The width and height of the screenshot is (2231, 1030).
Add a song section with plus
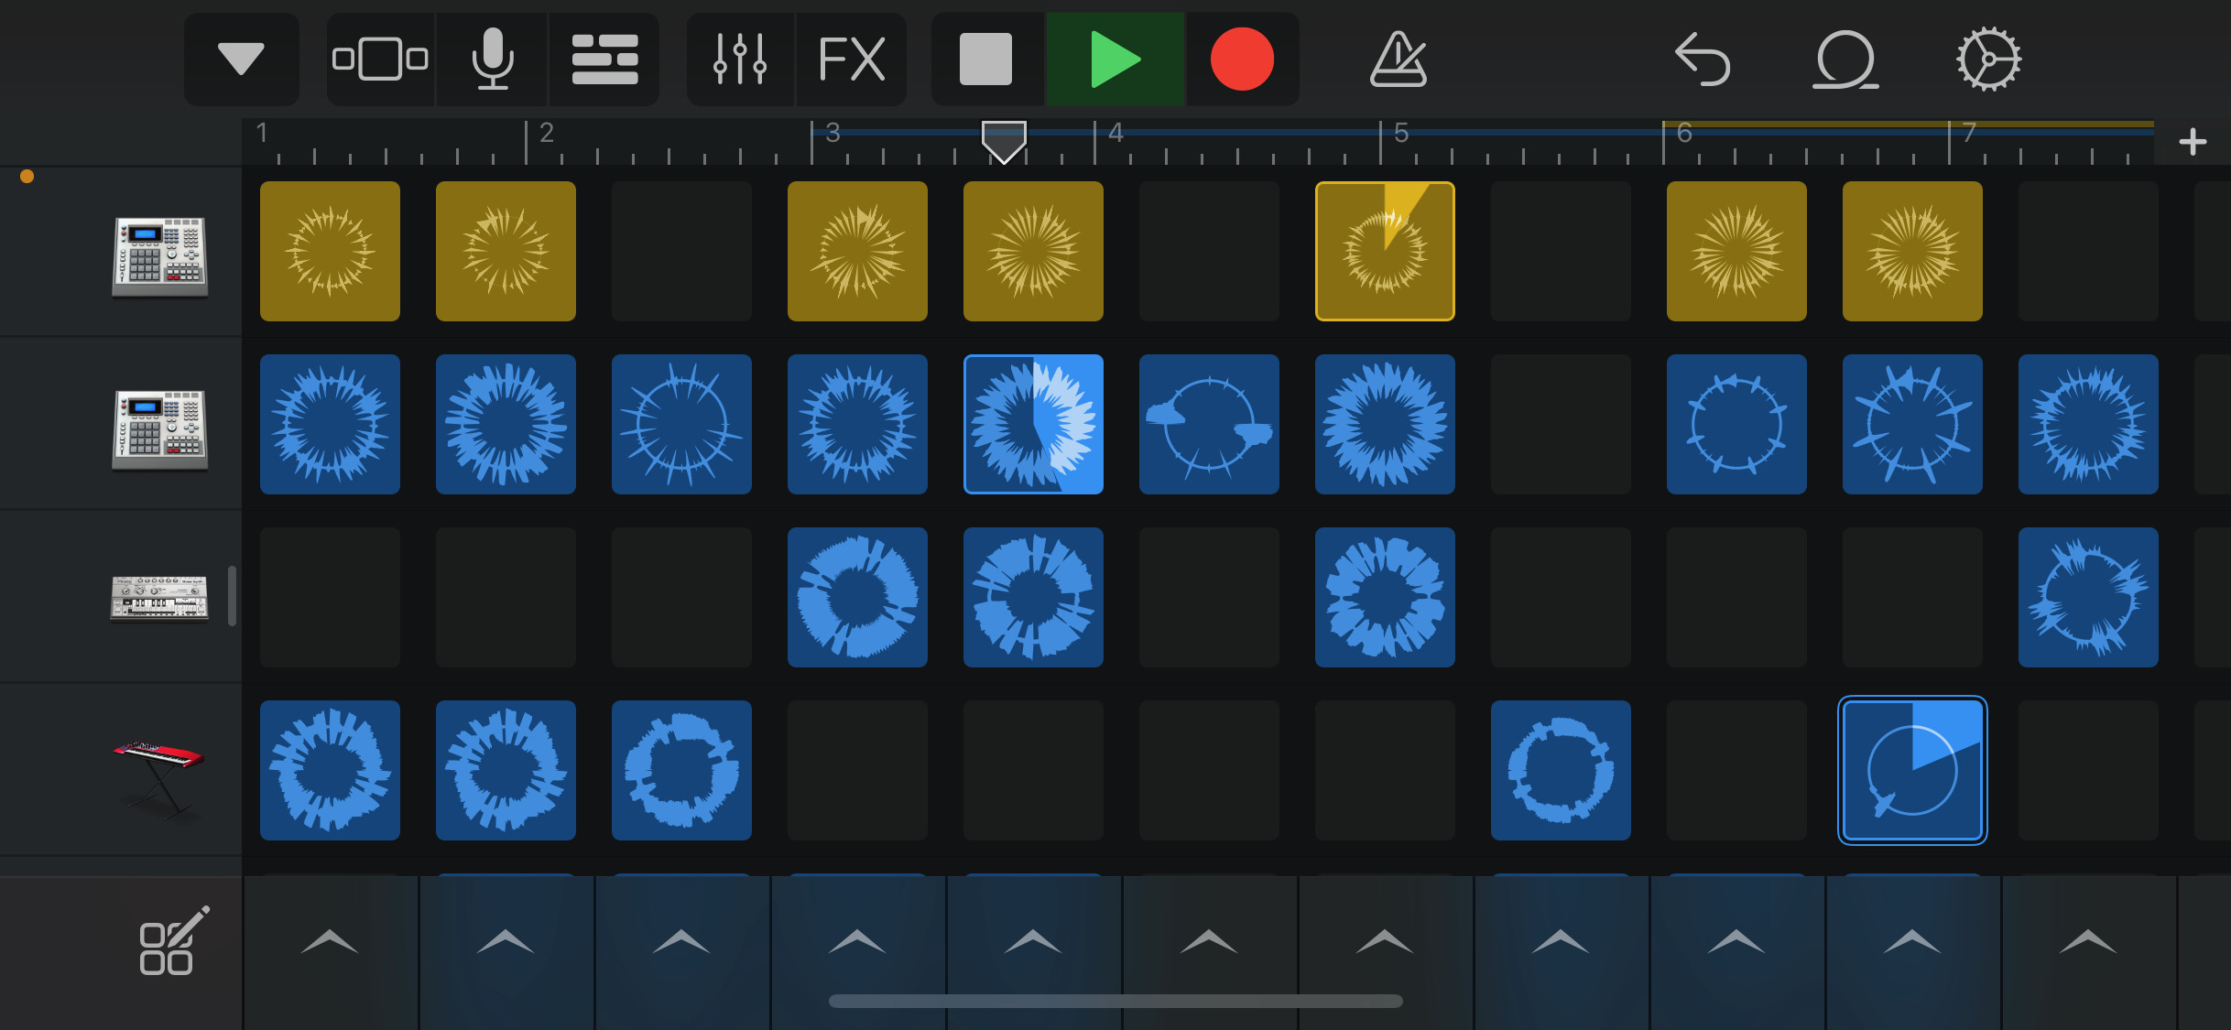point(2193,142)
